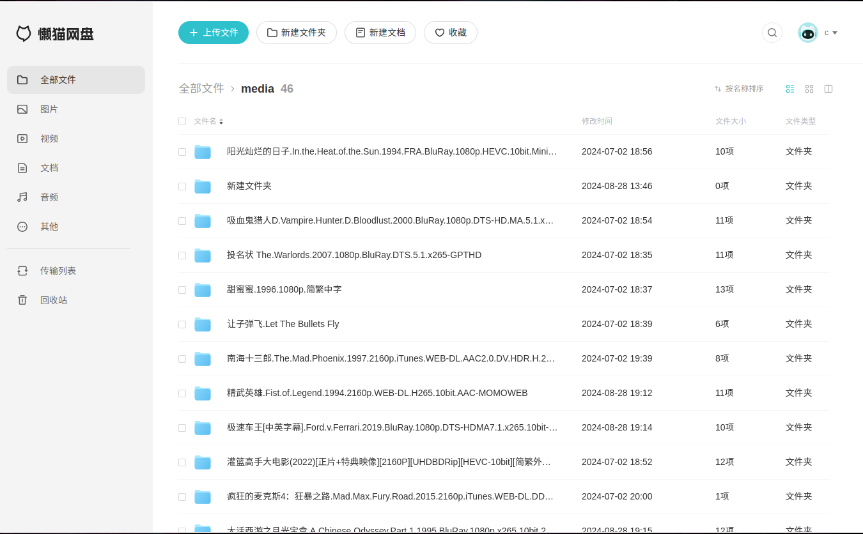Go to 全部文件 breadcrumb link
863x534 pixels.
click(x=201, y=89)
